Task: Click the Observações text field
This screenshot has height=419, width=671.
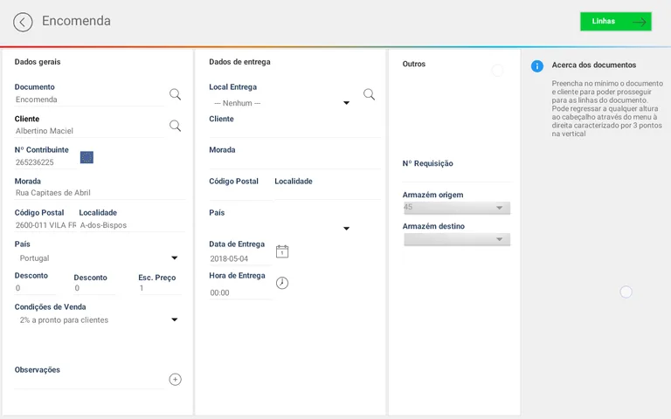Action: 89,382
